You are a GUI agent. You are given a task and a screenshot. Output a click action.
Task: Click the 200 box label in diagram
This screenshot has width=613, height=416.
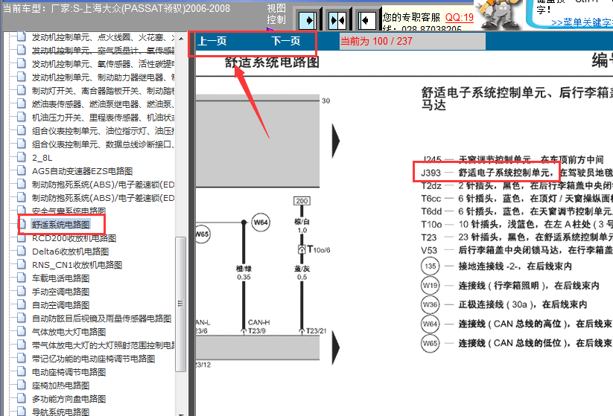302,201
